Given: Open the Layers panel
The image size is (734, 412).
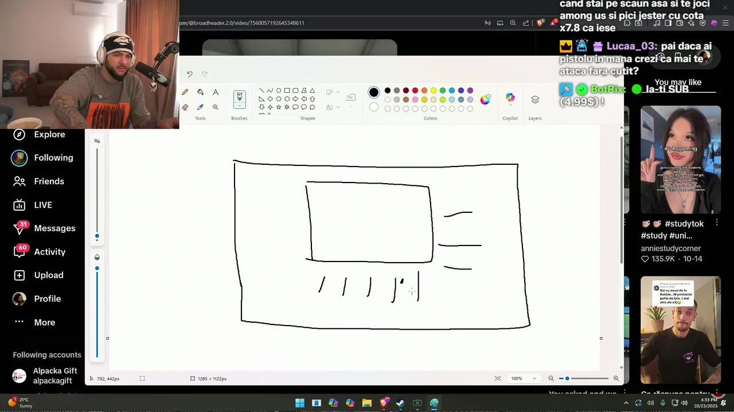Looking at the screenshot, I should tap(535, 100).
